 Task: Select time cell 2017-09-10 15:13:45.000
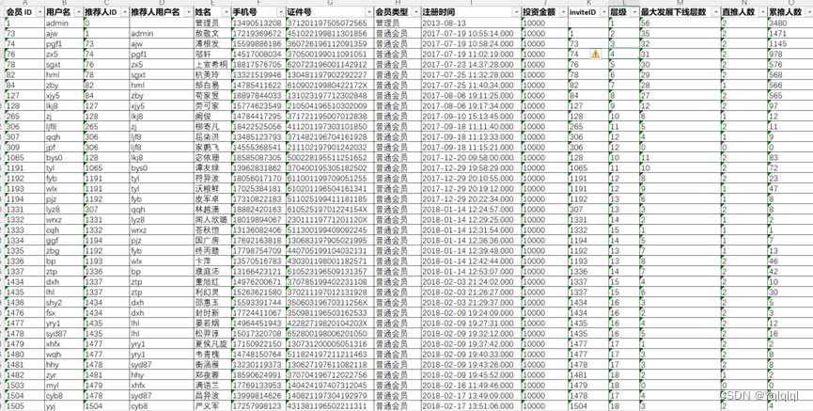point(471,117)
